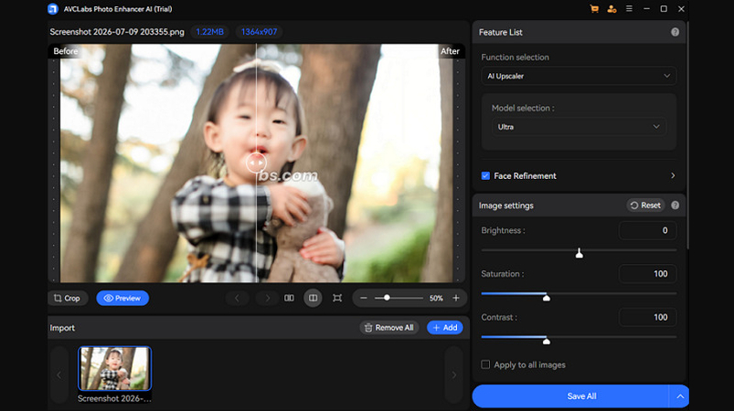Viewport: 734px width, 411px height.
Task: Zoom out with the minus icon
Action: click(364, 298)
